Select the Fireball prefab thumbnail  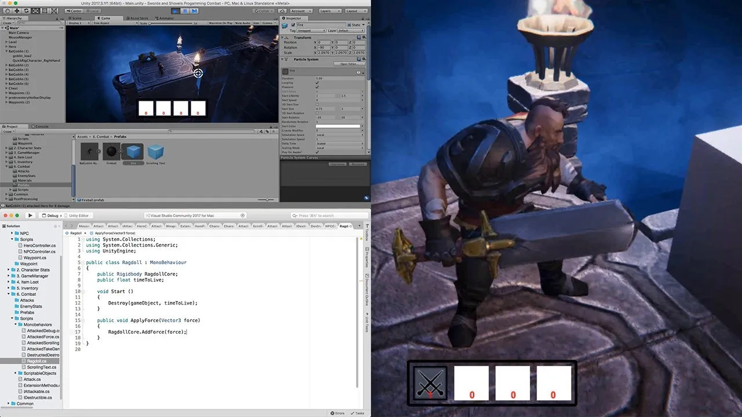point(112,152)
